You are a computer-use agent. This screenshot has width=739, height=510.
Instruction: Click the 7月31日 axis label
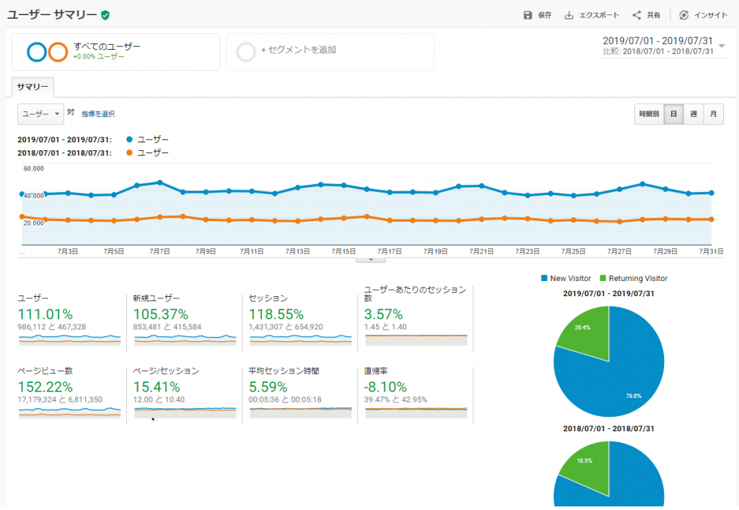tap(711, 252)
